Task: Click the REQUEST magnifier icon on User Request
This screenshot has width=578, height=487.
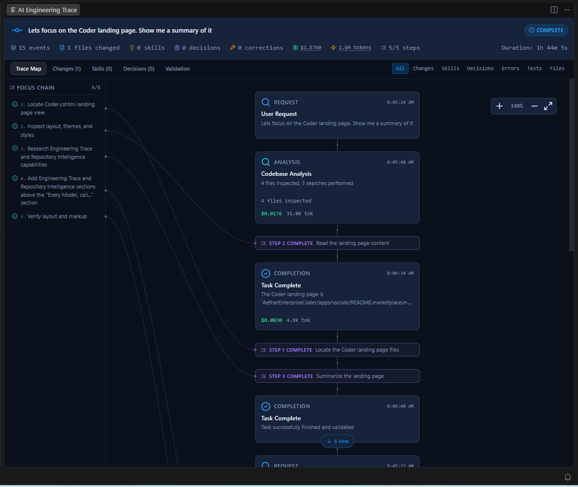Action: pos(265,102)
